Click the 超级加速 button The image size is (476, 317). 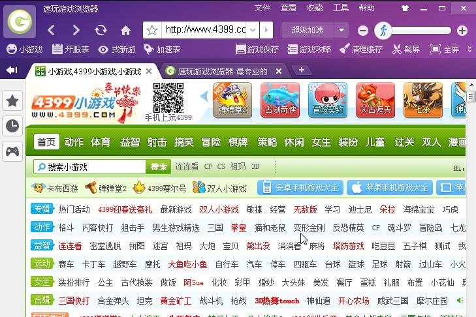pyautogui.click(x=308, y=30)
